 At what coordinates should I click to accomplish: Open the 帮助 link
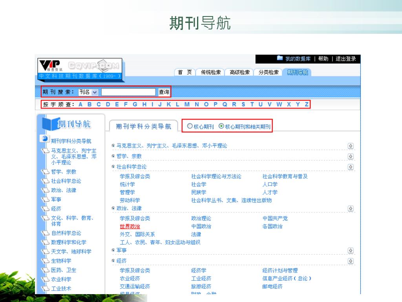[323, 59]
